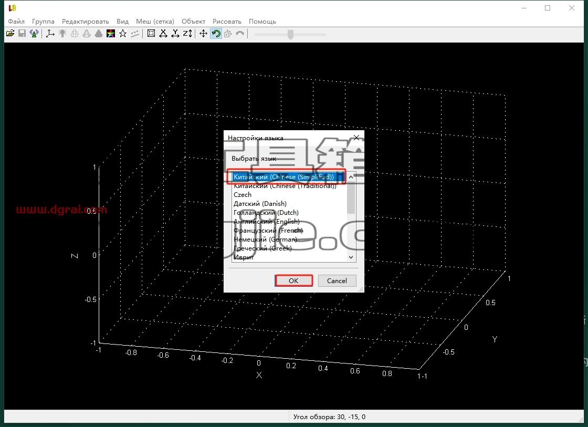Select Английский (English) language
The height and width of the screenshot is (427, 588).
[x=289, y=222]
